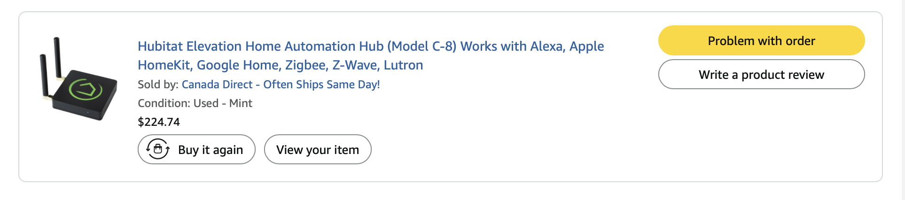
Task: Click the Buy it again button
Action: click(x=196, y=149)
